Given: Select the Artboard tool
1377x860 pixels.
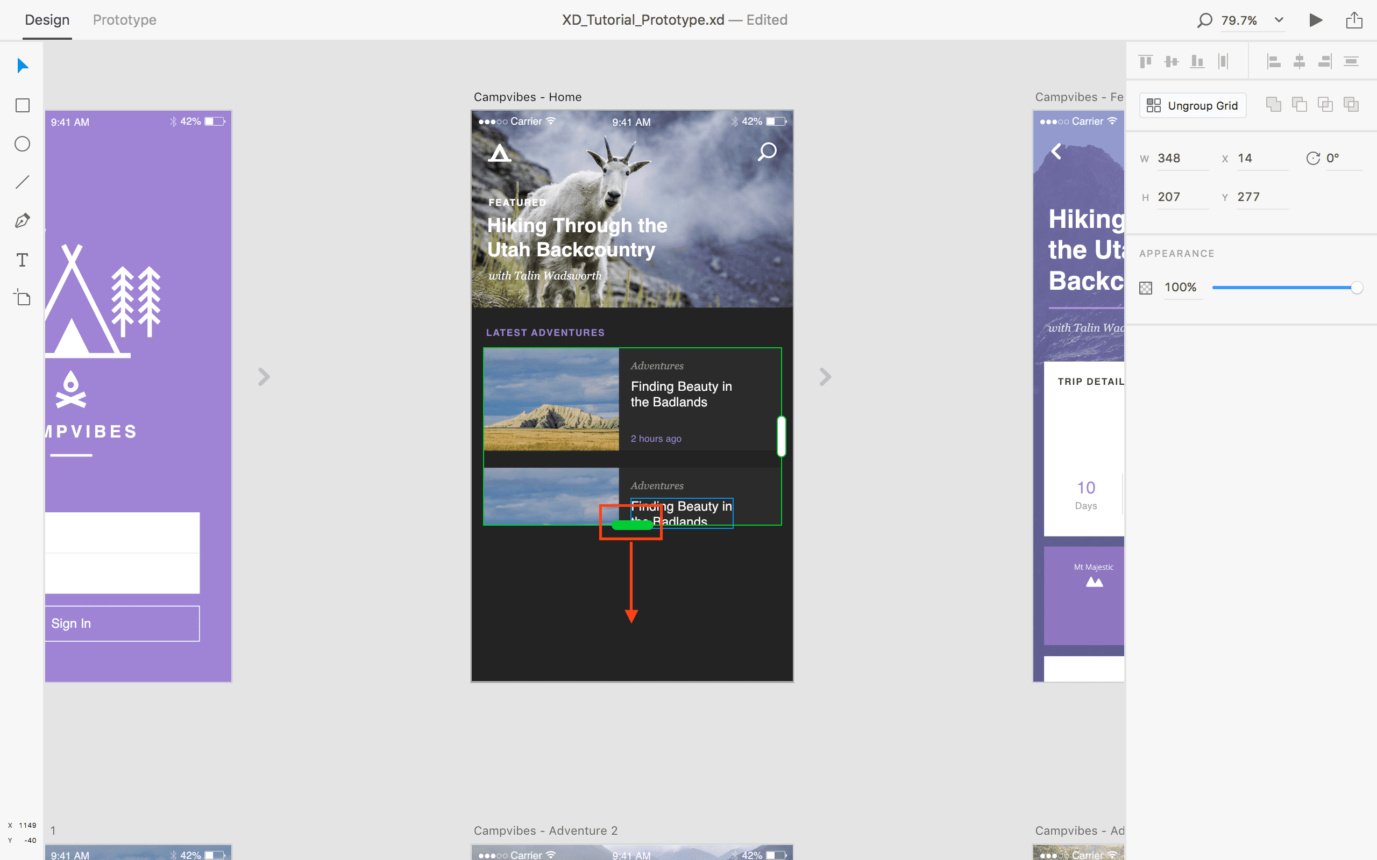Looking at the screenshot, I should 22,297.
